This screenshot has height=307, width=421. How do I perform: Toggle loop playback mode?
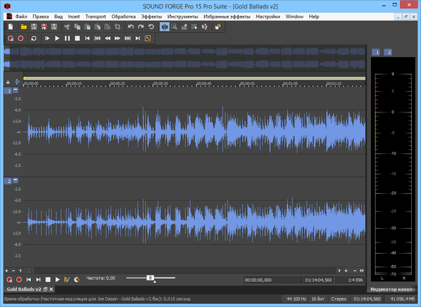coord(34,39)
